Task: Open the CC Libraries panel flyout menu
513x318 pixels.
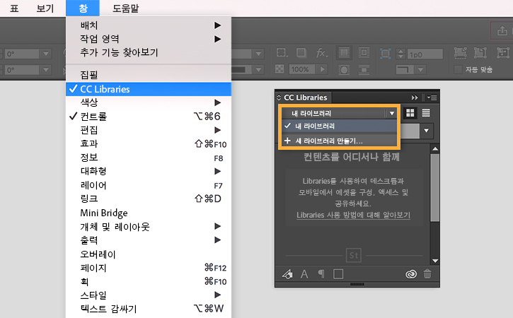Action: (x=432, y=98)
